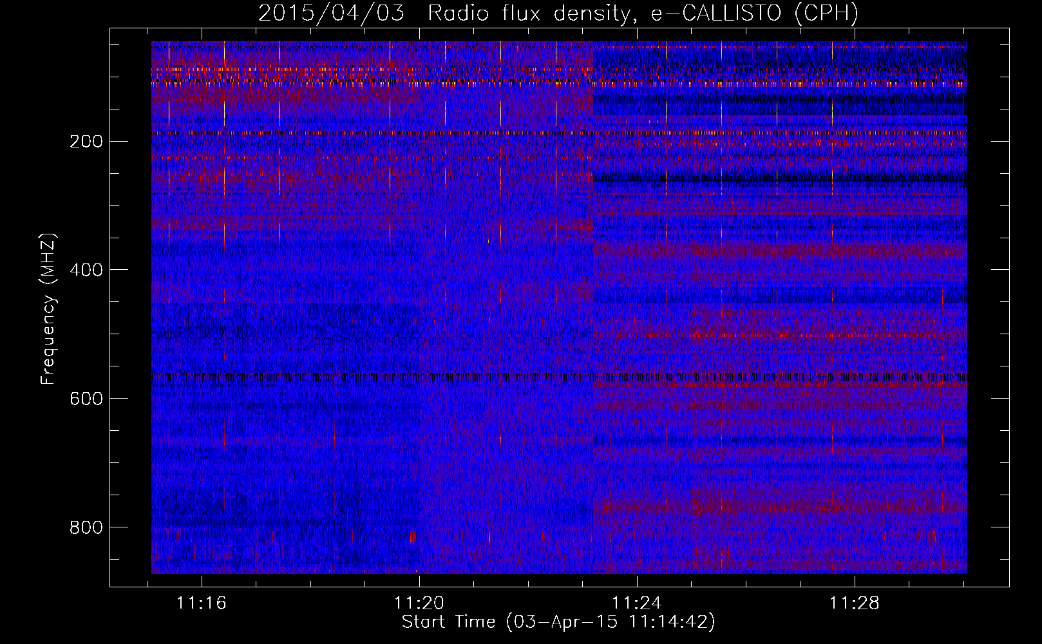1042x644 pixels.
Task: Click the 400 frequency tick label
Action: click(86, 270)
